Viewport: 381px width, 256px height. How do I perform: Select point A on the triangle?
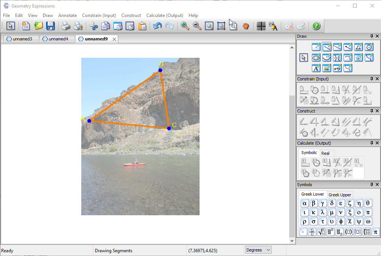click(x=89, y=121)
